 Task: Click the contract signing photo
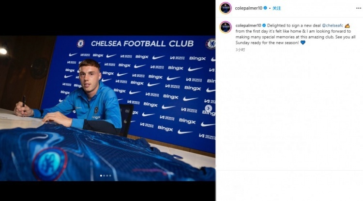107,108
